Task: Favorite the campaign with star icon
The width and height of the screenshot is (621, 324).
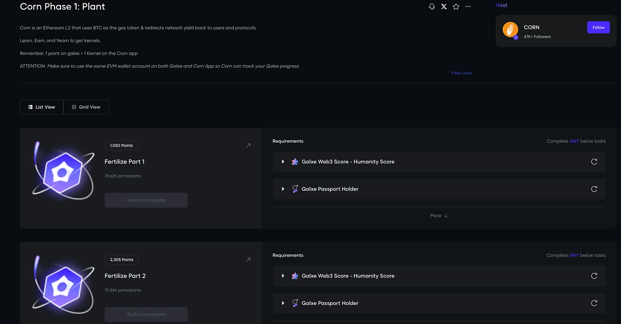Action: [456, 6]
